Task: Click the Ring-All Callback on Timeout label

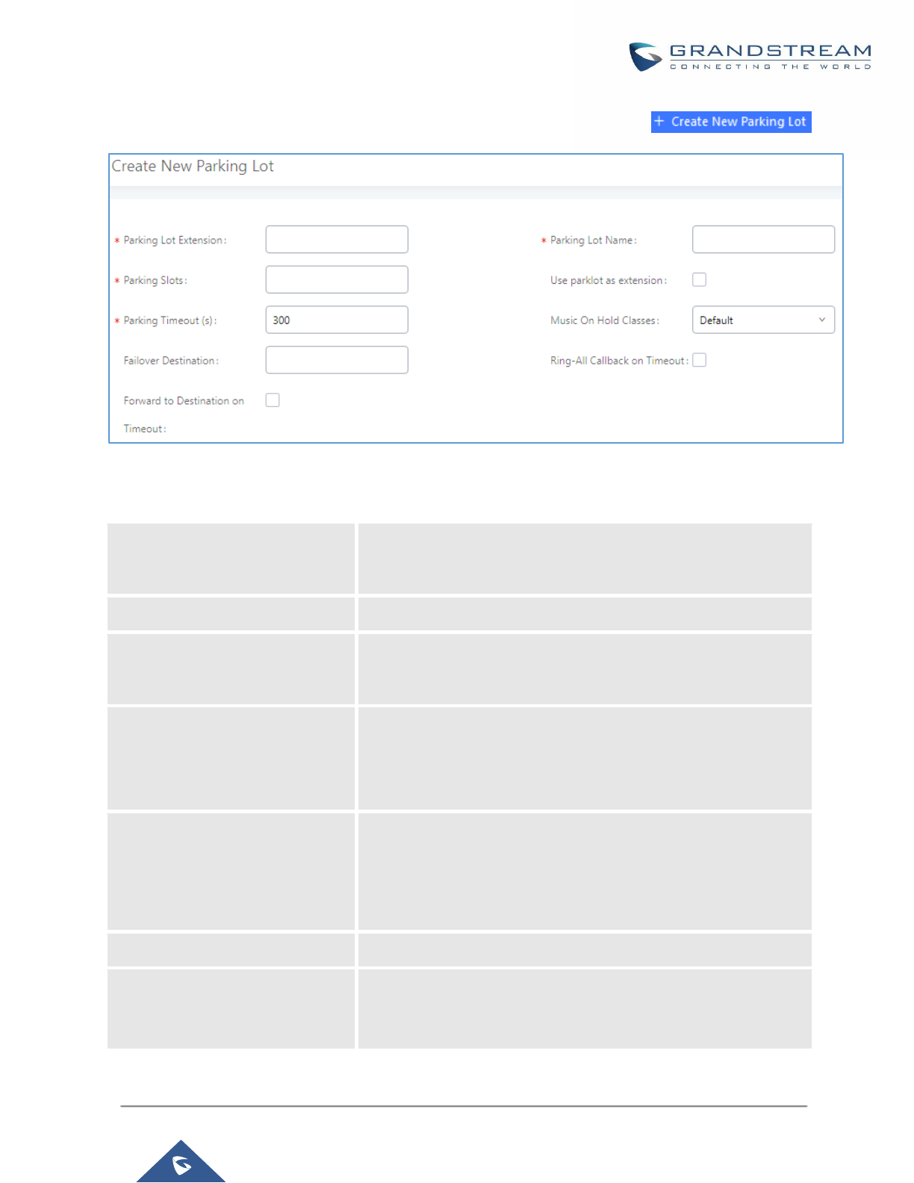Action: coord(620,361)
